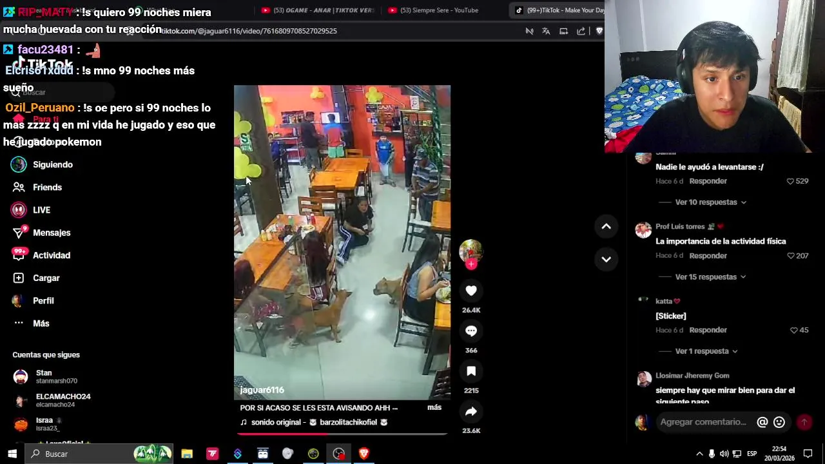The height and width of the screenshot is (464, 825).
Task: Open the video comments bubble icon
Action: [471, 331]
